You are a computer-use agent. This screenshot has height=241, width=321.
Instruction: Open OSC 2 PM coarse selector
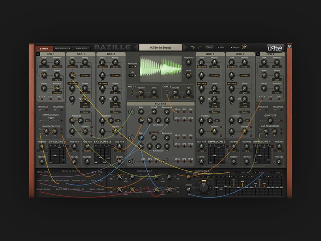click(103, 83)
